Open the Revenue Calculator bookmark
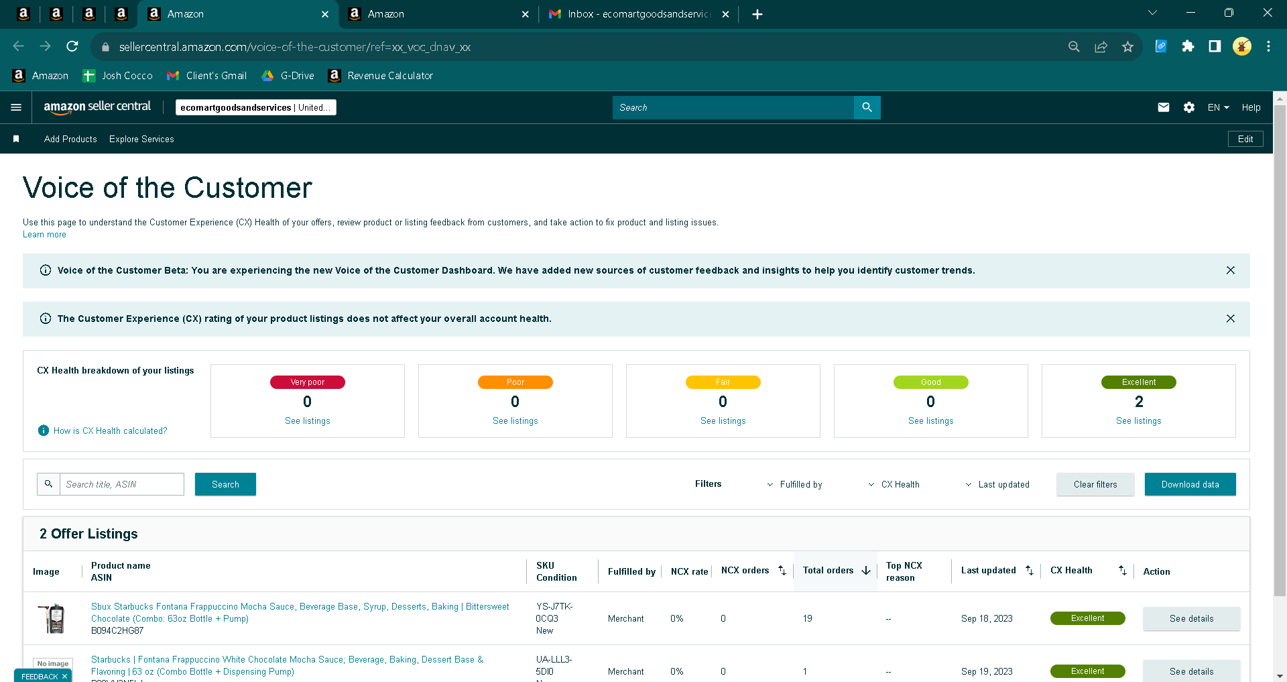Image resolution: width=1287 pixels, height=682 pixels. tap(381, 76)
